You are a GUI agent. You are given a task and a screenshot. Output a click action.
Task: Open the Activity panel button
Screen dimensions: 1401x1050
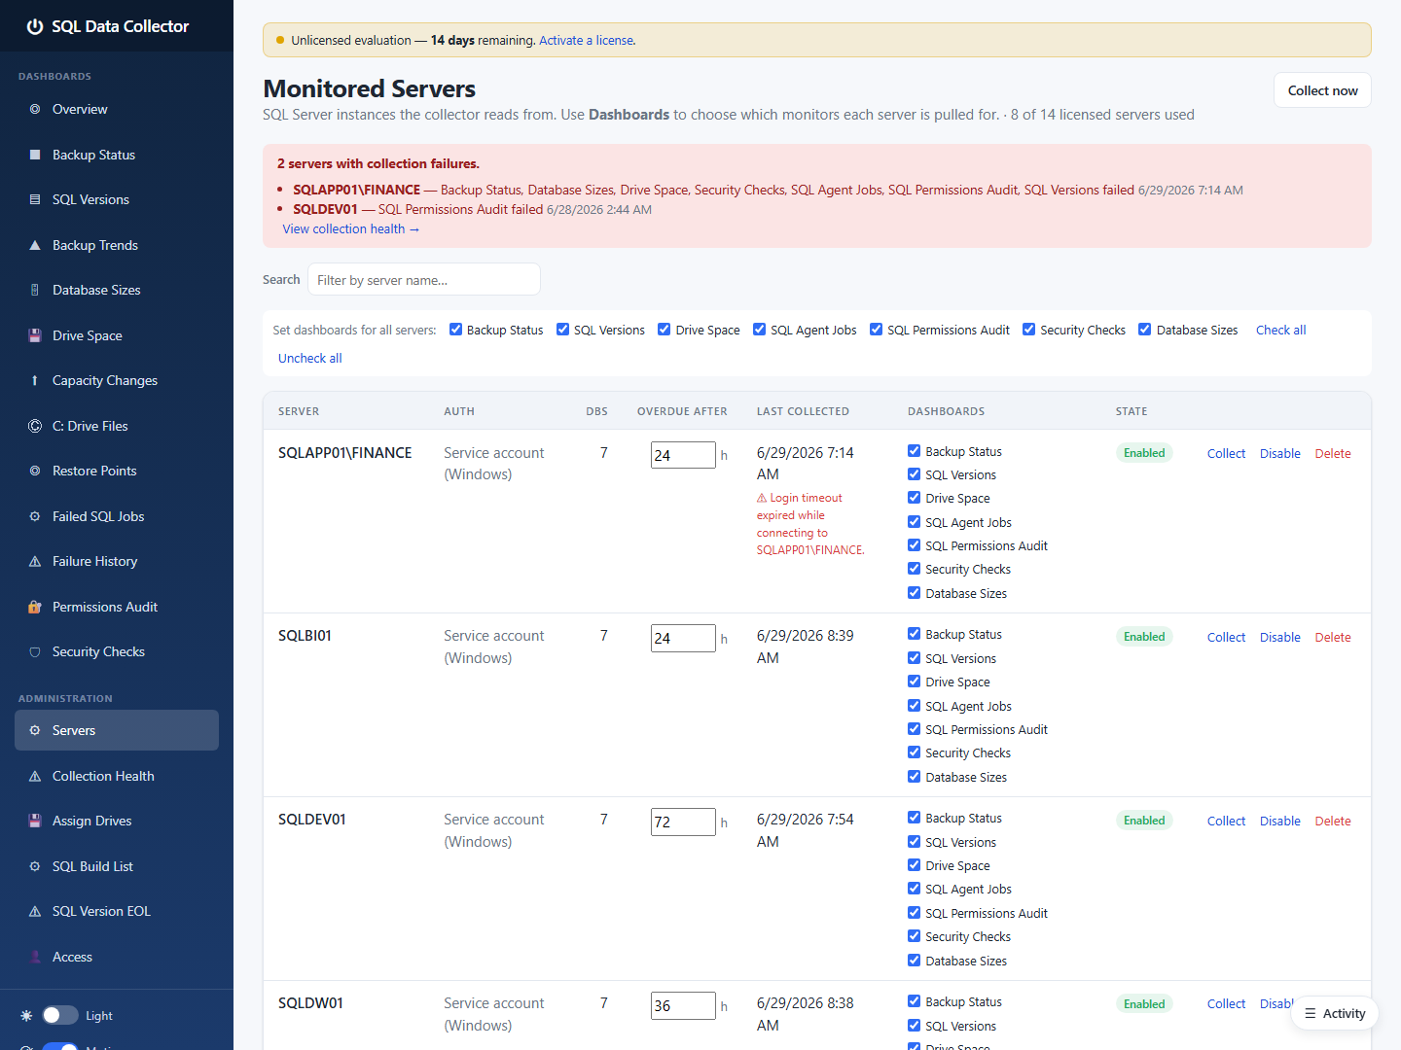pyautogui.click(x=1335, y=1014)
